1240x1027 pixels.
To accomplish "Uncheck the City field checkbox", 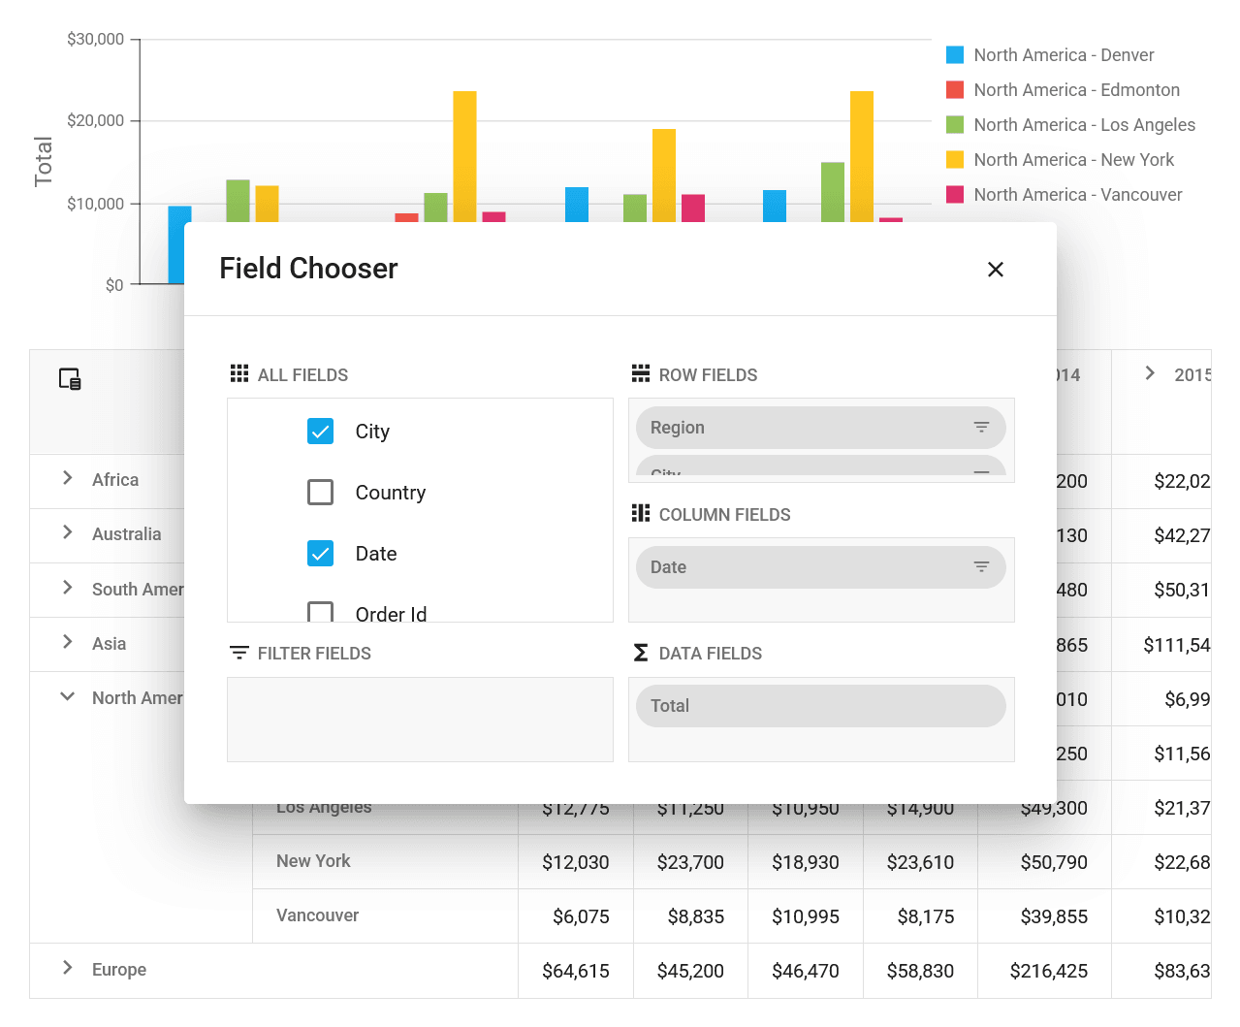I will (320, 432).
